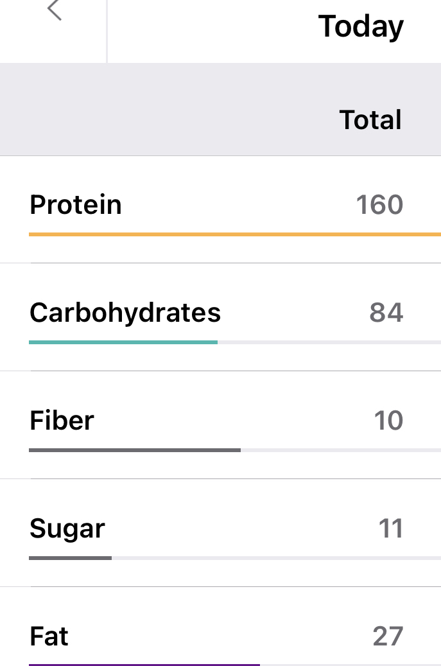Tap the back chevron arrow
Viewport: 441px width, 666px height.
(x=55, y=10)
